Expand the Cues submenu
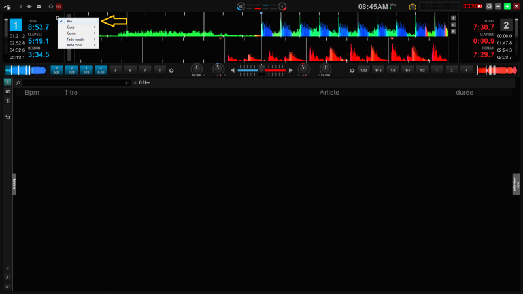Viewport: 523px width, 294px height. (78, 27)
